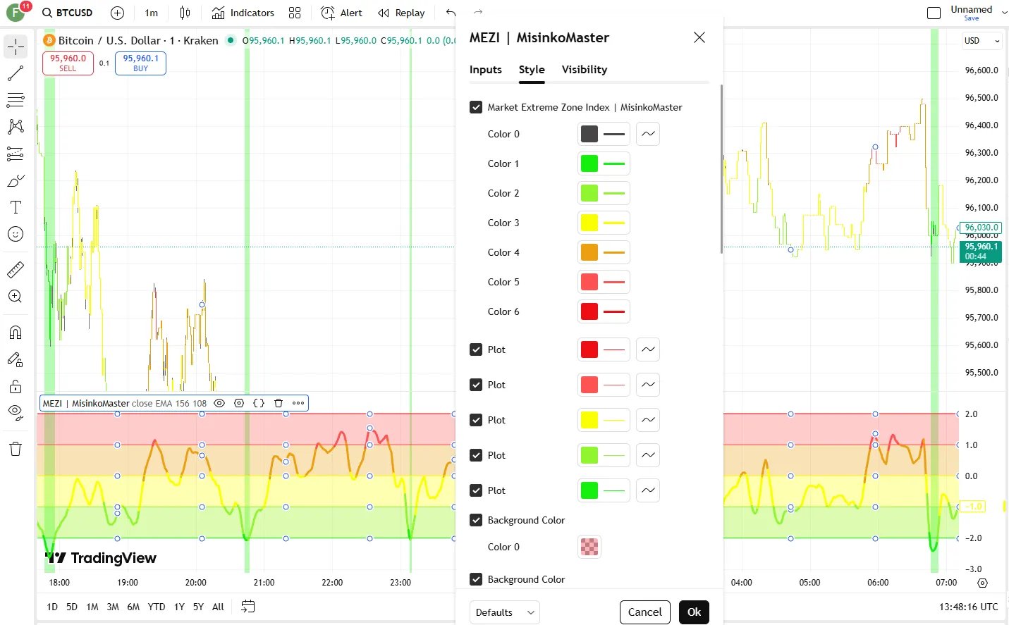Image resolution: width=1009 pixels, height=625 pixels.
Task: Uncheck Market Extreme Zone Index checkbox
Action: (x=476, y=107)
